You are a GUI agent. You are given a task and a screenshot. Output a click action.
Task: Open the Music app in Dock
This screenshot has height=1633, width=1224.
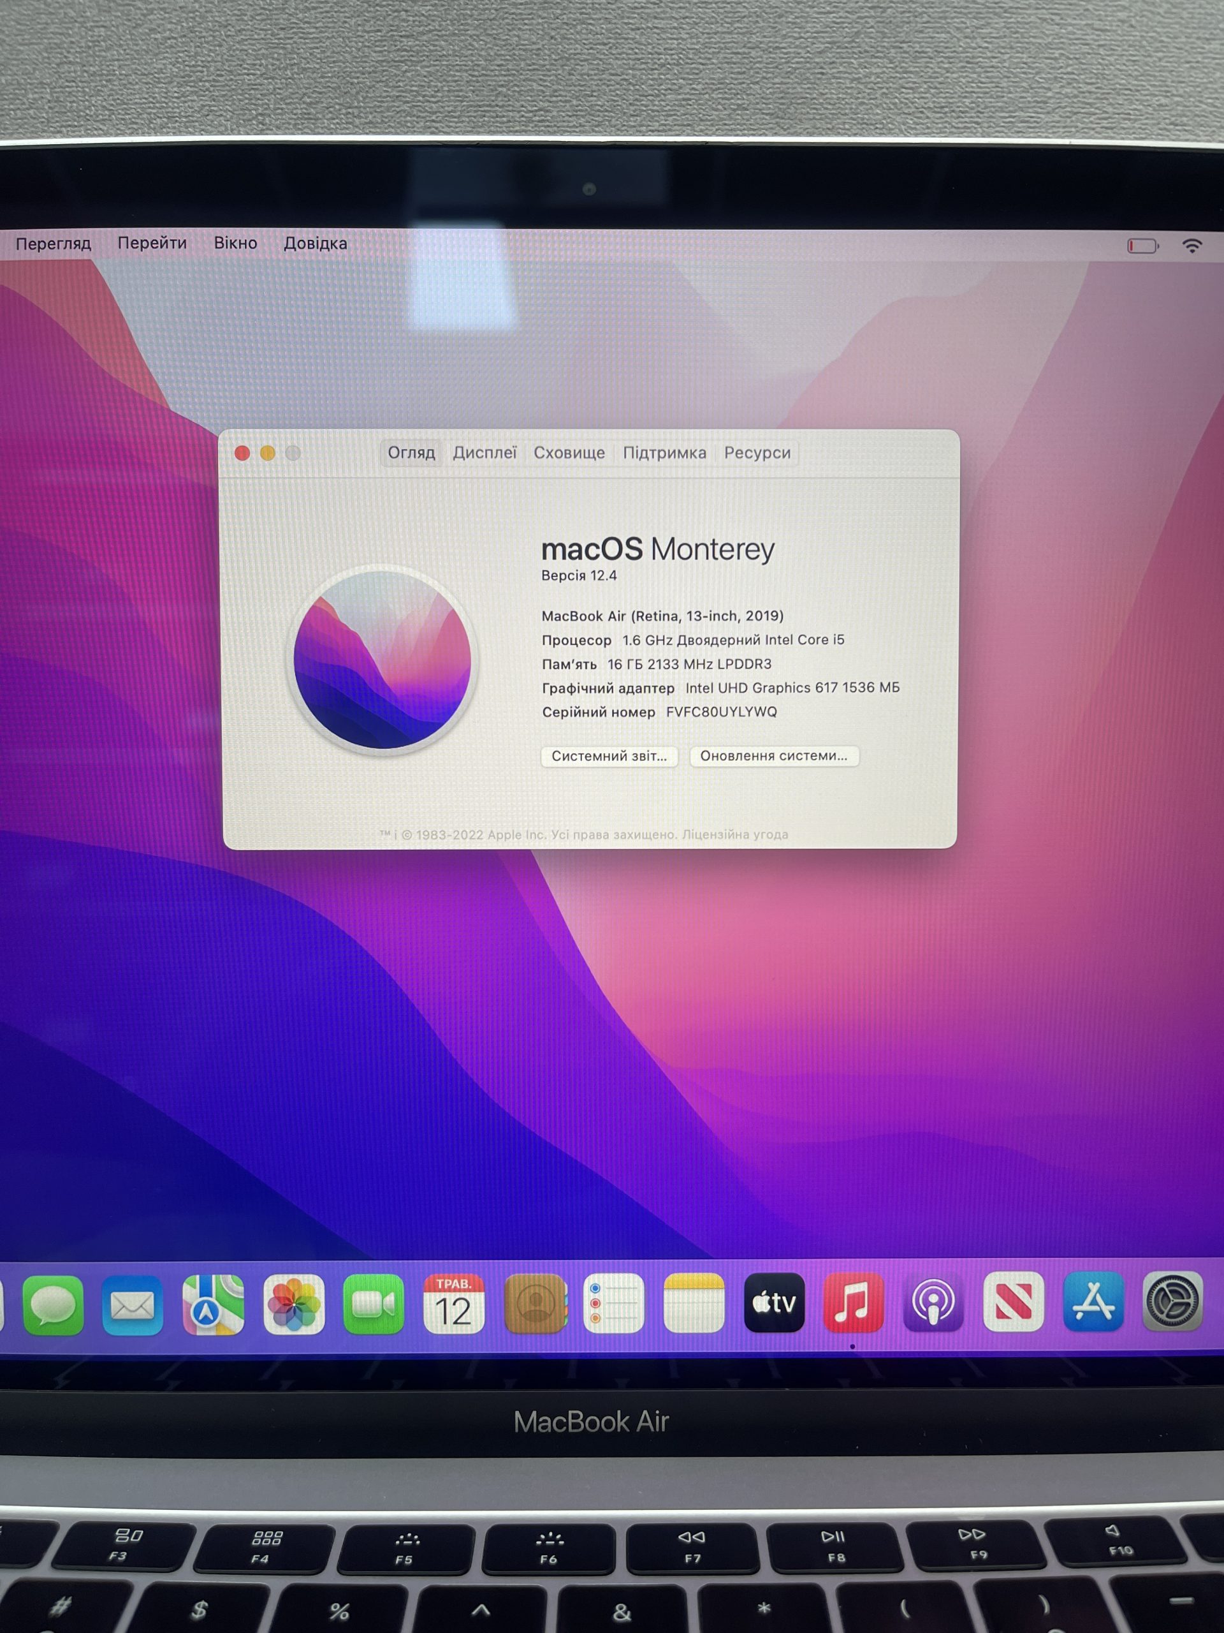pyautogui.click(x=854, y=1303)
